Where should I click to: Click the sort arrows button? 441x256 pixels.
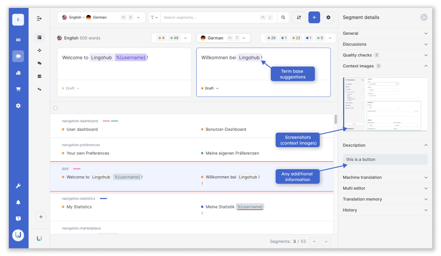click(299, 18)
